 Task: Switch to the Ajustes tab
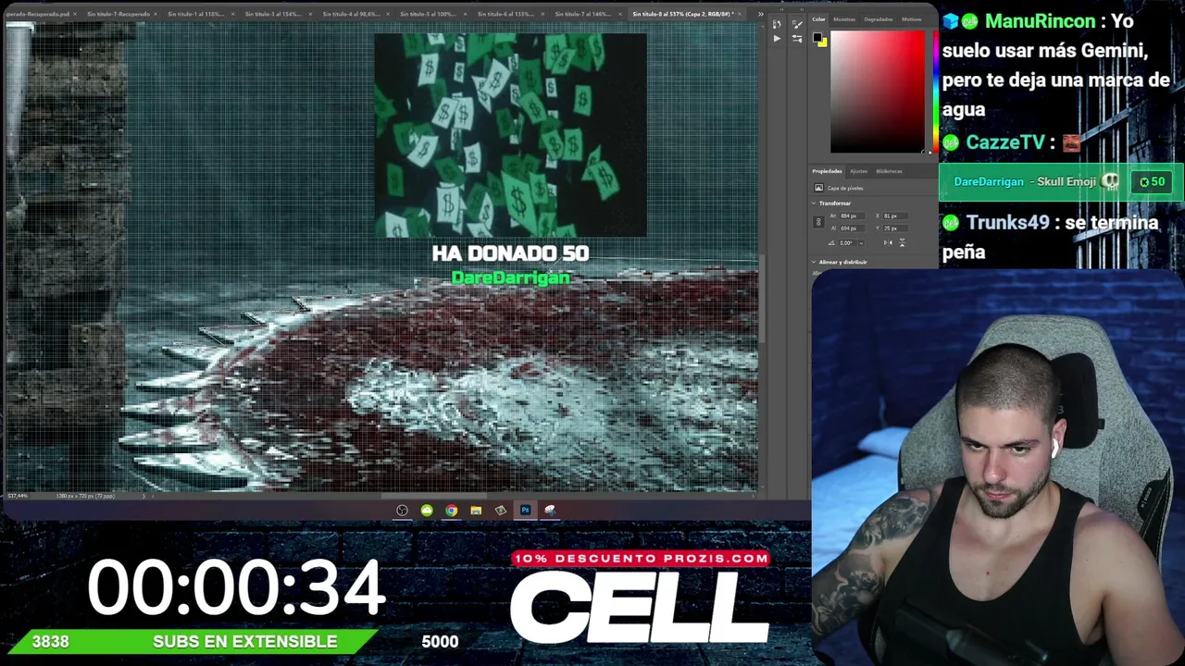[859, 171]
